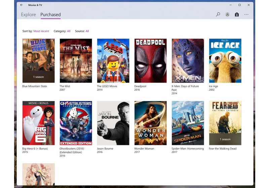Close the Movies & TV window

coord(248,5)
